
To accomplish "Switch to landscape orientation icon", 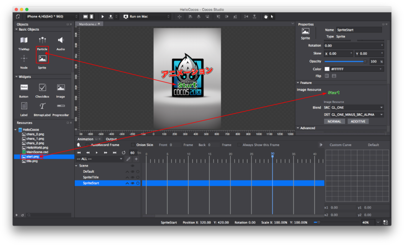I will point(85,17).
